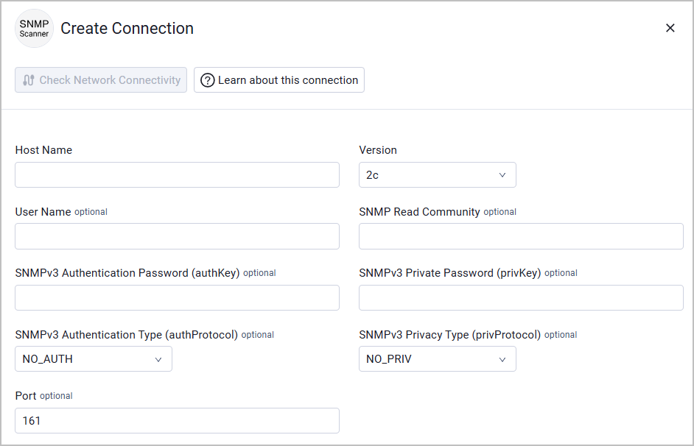Click the SNMP Scanner logo icon
This screenshot has width=694, height=446.
pyautogui.click(x=34, y=29)
